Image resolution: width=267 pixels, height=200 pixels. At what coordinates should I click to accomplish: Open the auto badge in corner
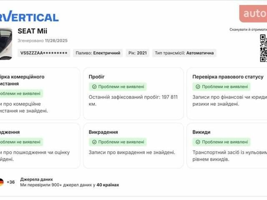pyautogui.click(x=253, y=14)
